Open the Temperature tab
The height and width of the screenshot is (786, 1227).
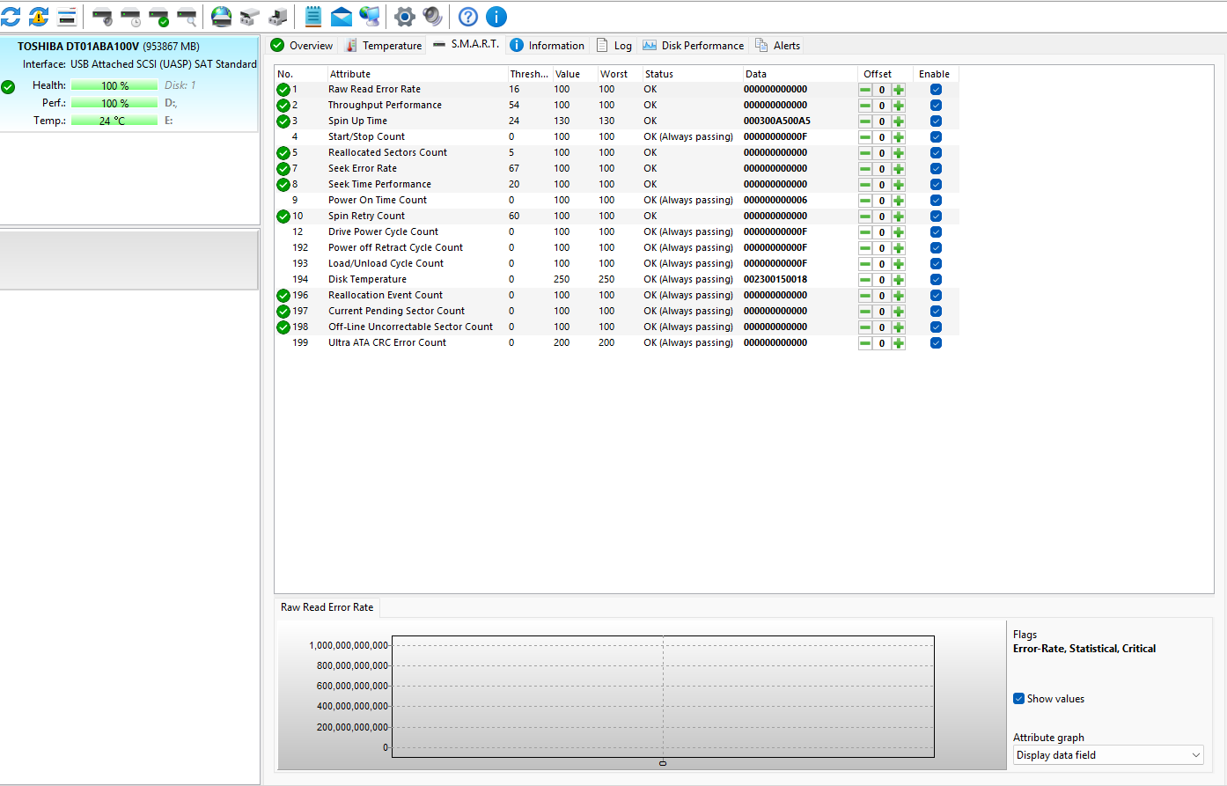384,46
